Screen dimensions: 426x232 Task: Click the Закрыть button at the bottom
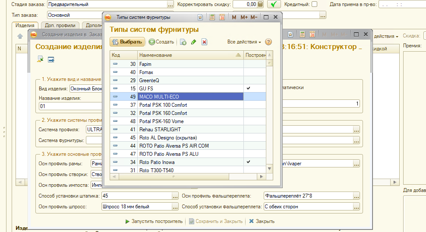(262, 221)
